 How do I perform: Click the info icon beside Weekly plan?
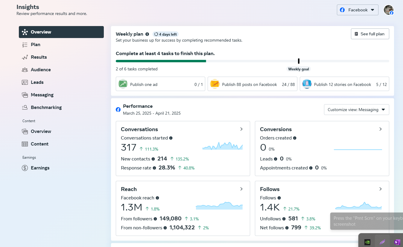[x=147, y=34]
